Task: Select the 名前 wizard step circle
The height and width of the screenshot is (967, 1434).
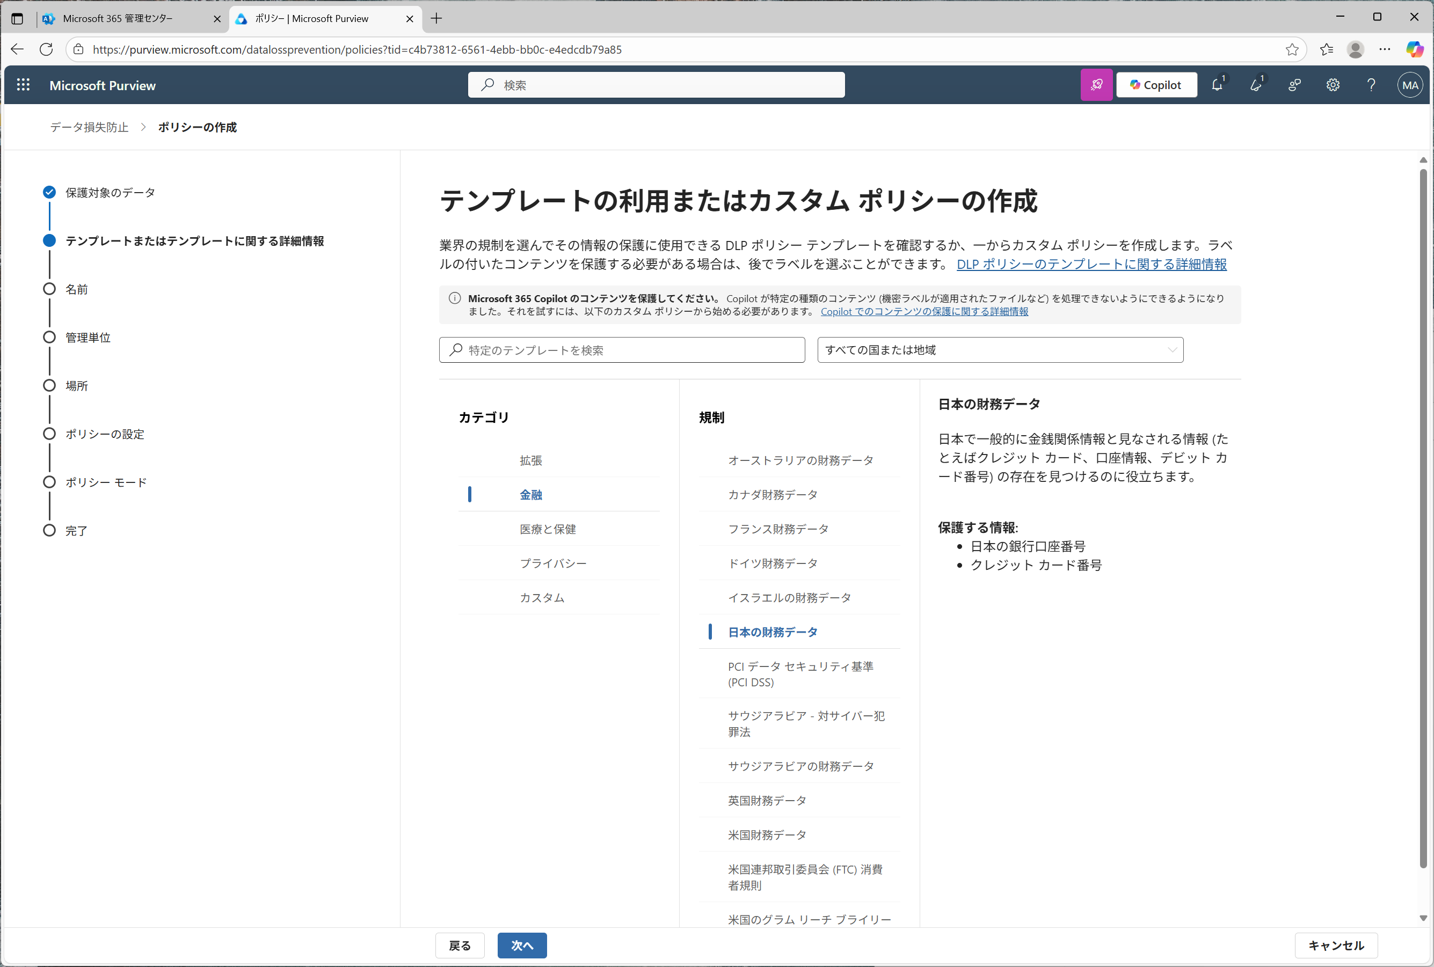Action: click(49, 289)
